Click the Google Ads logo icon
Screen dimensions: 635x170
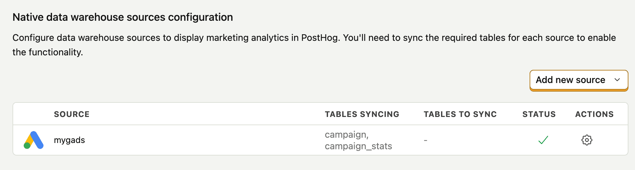(x=34, y=140)
